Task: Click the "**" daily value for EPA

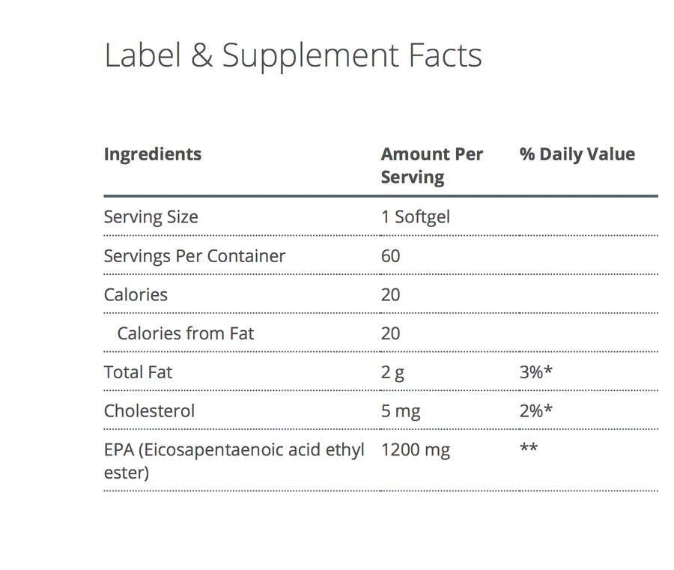Action: coord(528,450)
